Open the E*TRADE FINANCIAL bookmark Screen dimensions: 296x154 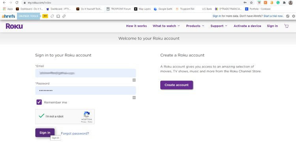tap(228, 9)
